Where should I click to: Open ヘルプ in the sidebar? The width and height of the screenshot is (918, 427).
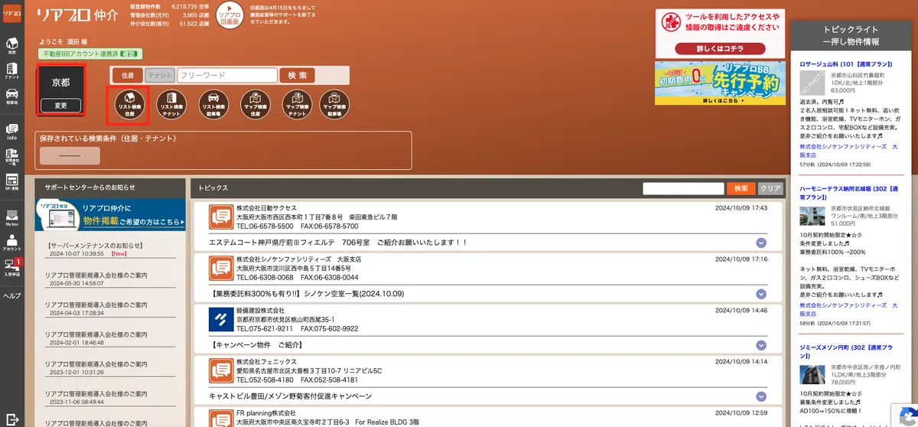pos(11,295)
